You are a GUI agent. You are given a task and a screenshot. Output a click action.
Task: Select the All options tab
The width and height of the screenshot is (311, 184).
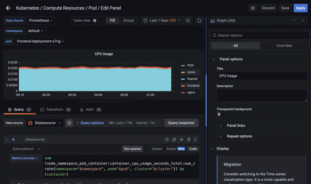pos(235,46)
